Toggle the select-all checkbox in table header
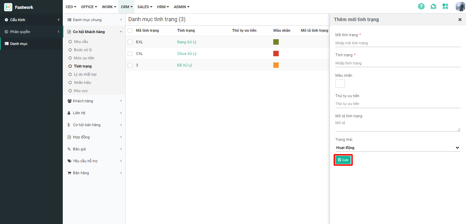The width and height of the screenshot is (466, 224). pyautogui.click(x=130, y=30)
